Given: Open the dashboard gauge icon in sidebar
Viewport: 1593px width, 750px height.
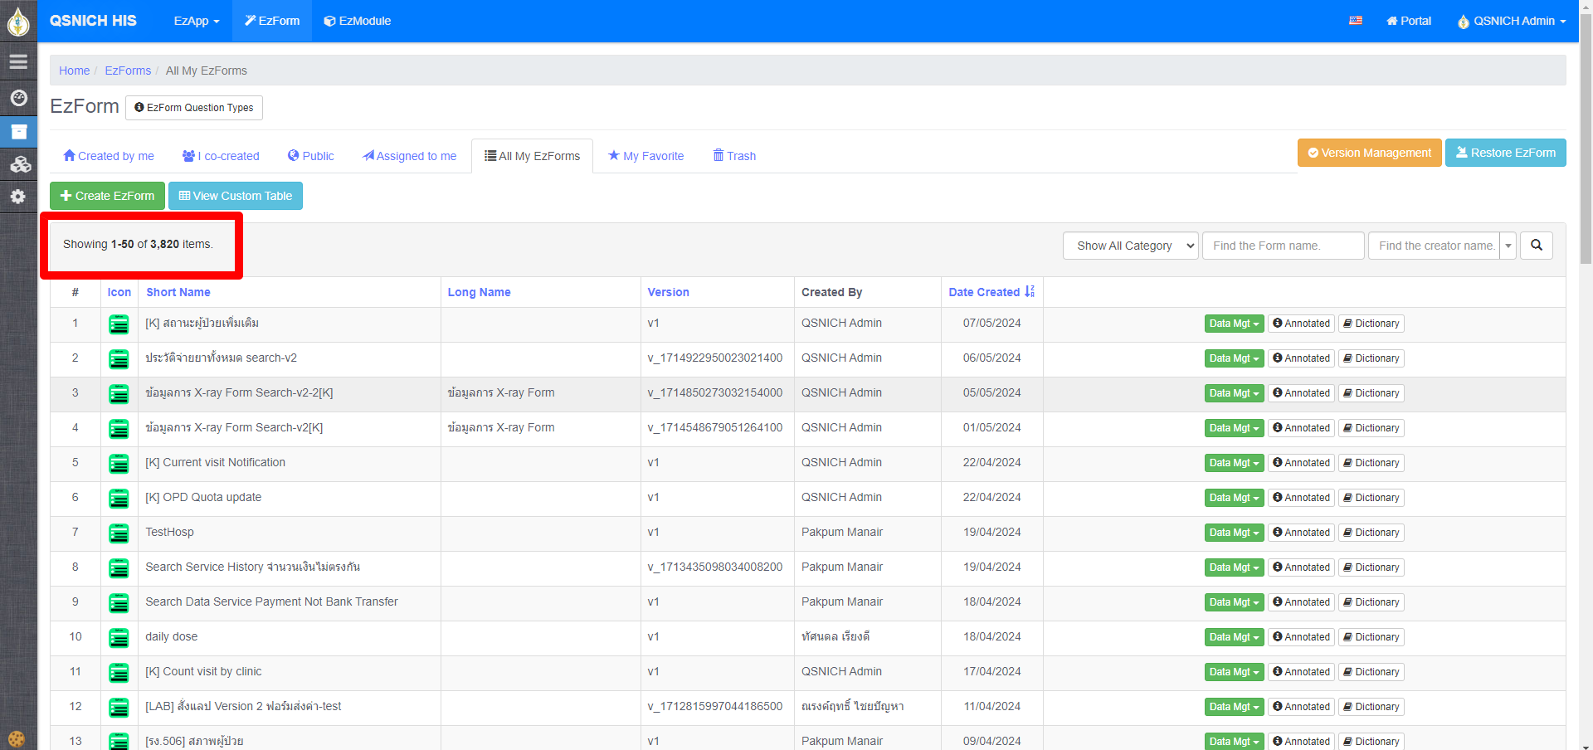Looking at the screenshot, I should (18, 98).
